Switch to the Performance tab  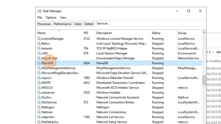pos(62,24)
